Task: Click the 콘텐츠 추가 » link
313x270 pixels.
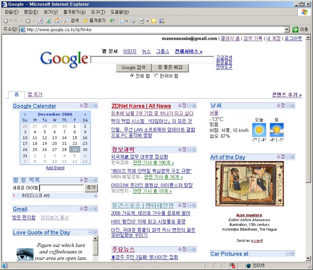Action: [x=287, y=95]
